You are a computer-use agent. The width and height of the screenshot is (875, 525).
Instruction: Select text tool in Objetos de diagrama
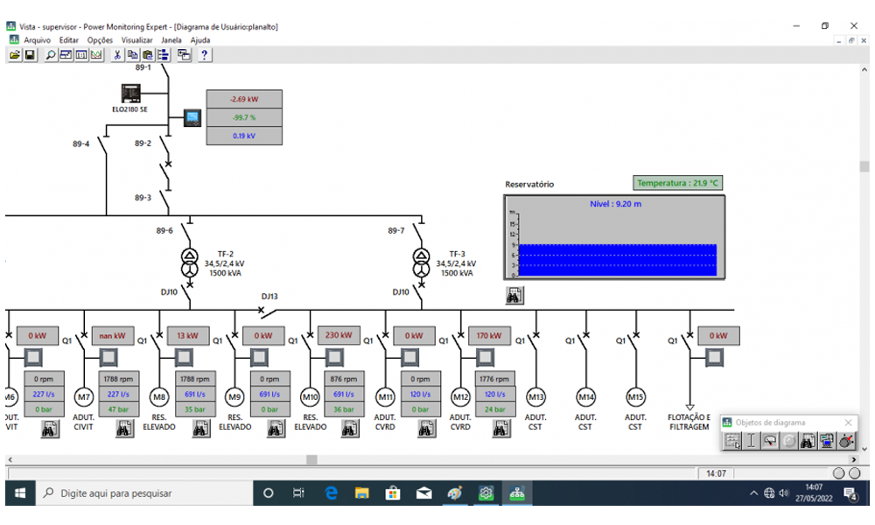(751, 441)
